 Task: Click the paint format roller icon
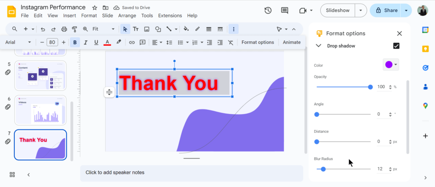coord(75,29)
